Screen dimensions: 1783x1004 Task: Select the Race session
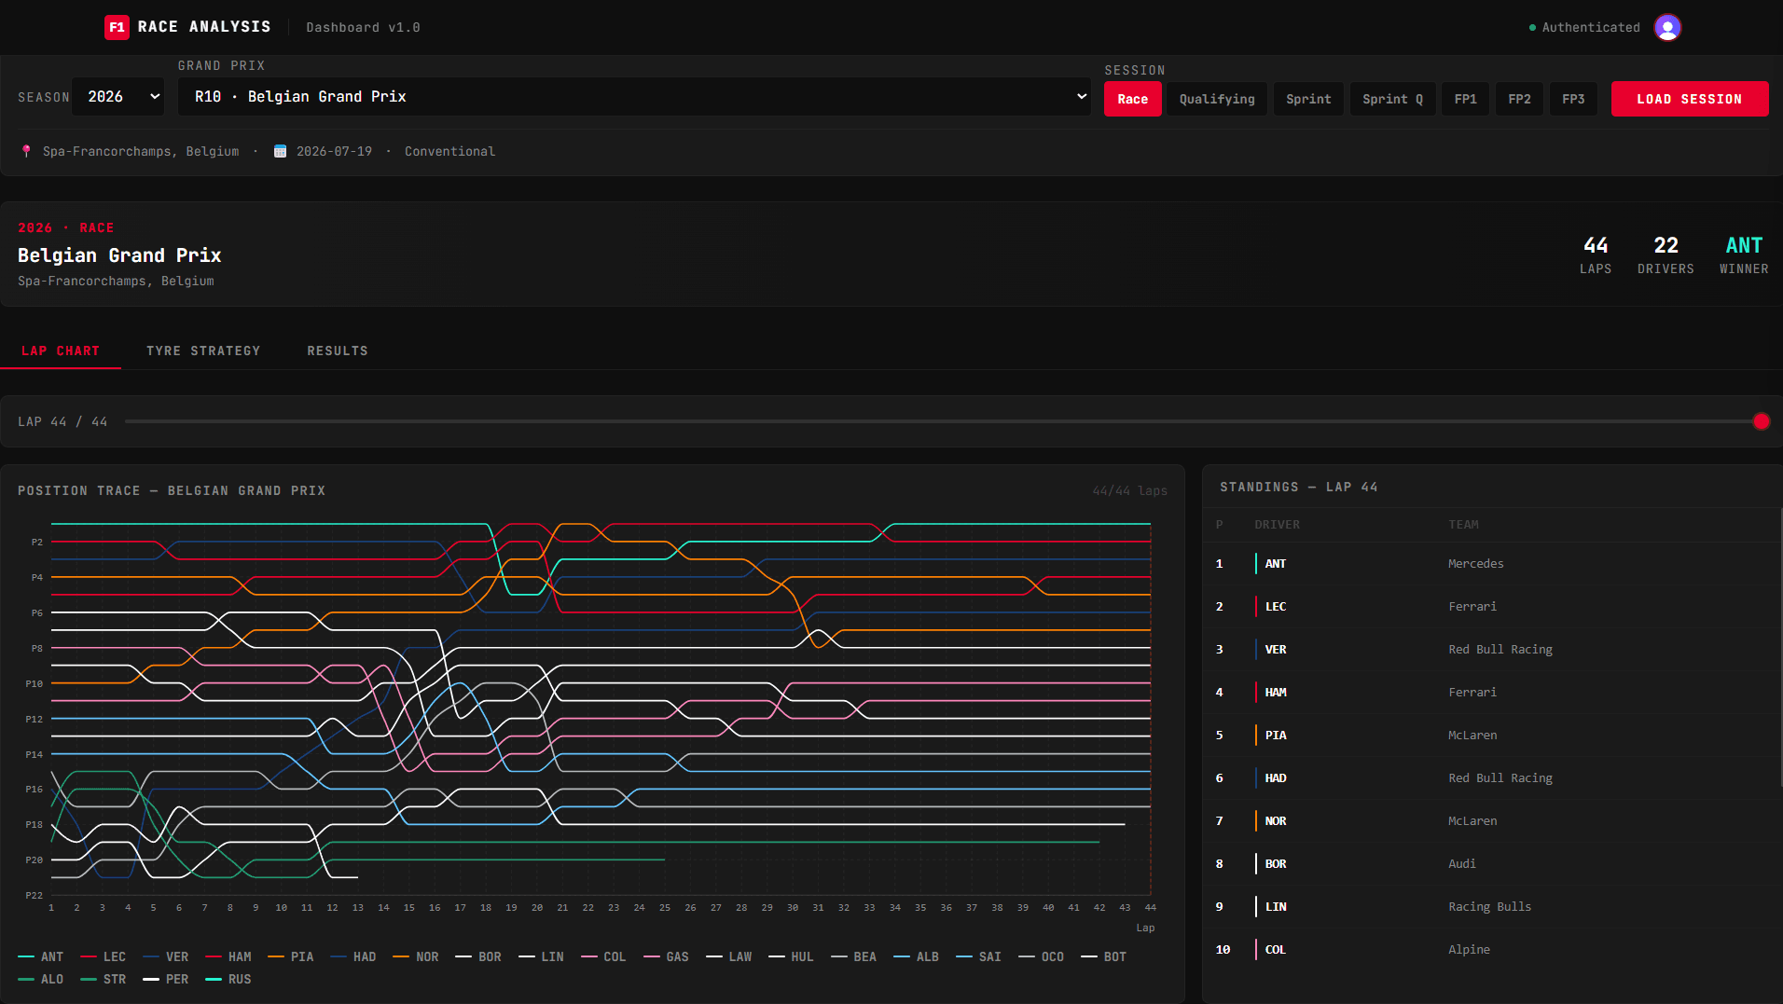[x=1132, y=99]
